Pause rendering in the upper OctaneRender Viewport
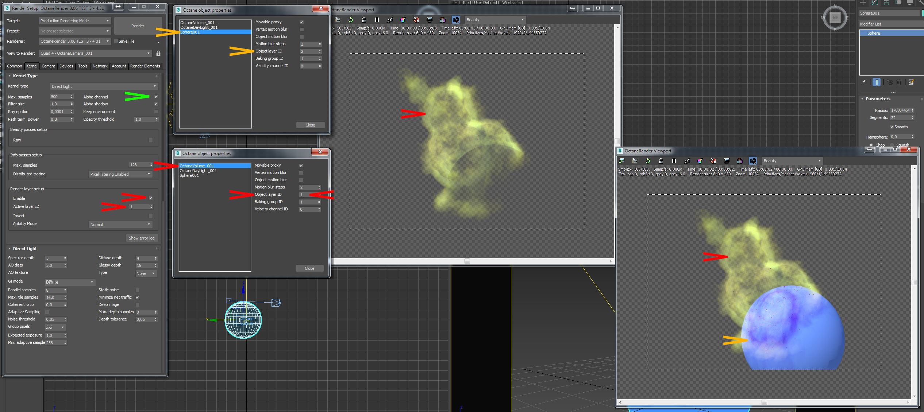 (377, 20)
